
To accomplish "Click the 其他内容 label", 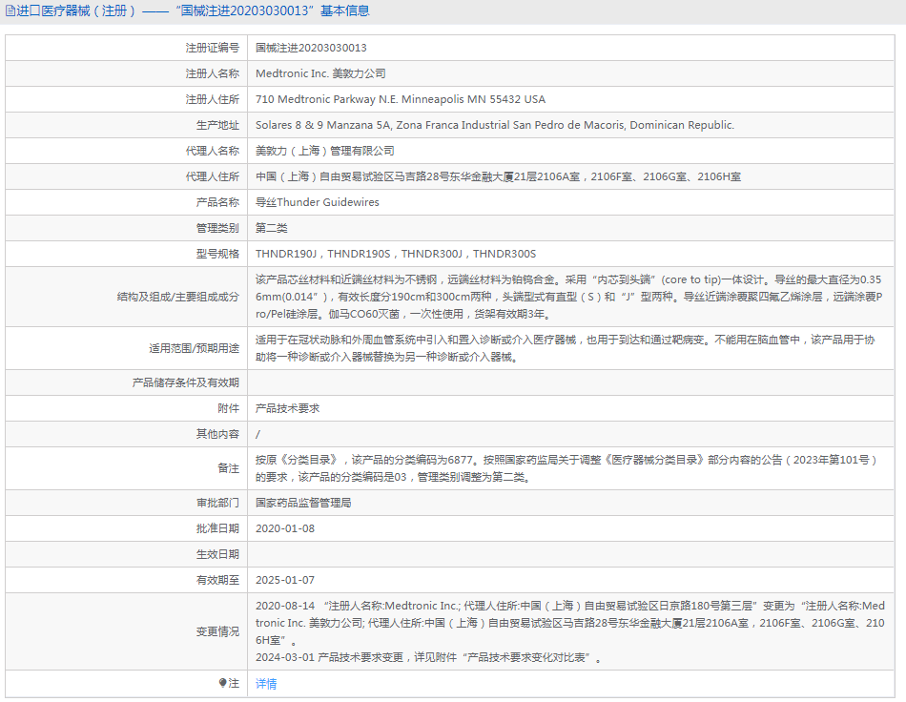I will [217, 434].
